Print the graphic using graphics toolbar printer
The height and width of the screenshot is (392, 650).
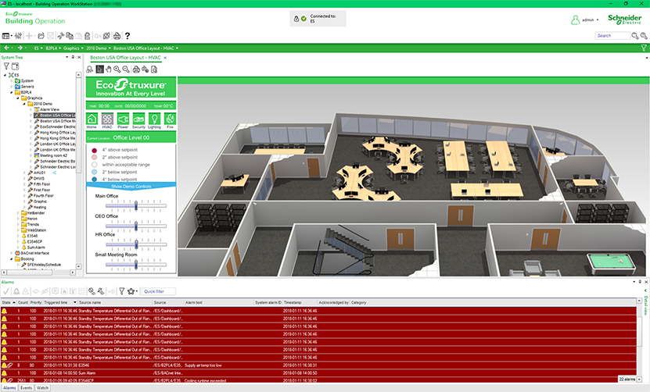click(x=136, y=69)
